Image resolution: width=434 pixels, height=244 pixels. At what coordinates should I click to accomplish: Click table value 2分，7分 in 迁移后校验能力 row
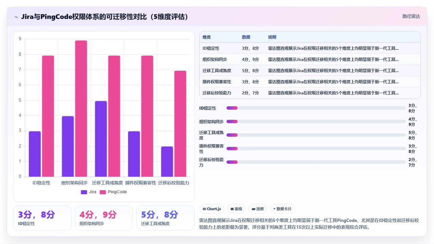point(251,93)
